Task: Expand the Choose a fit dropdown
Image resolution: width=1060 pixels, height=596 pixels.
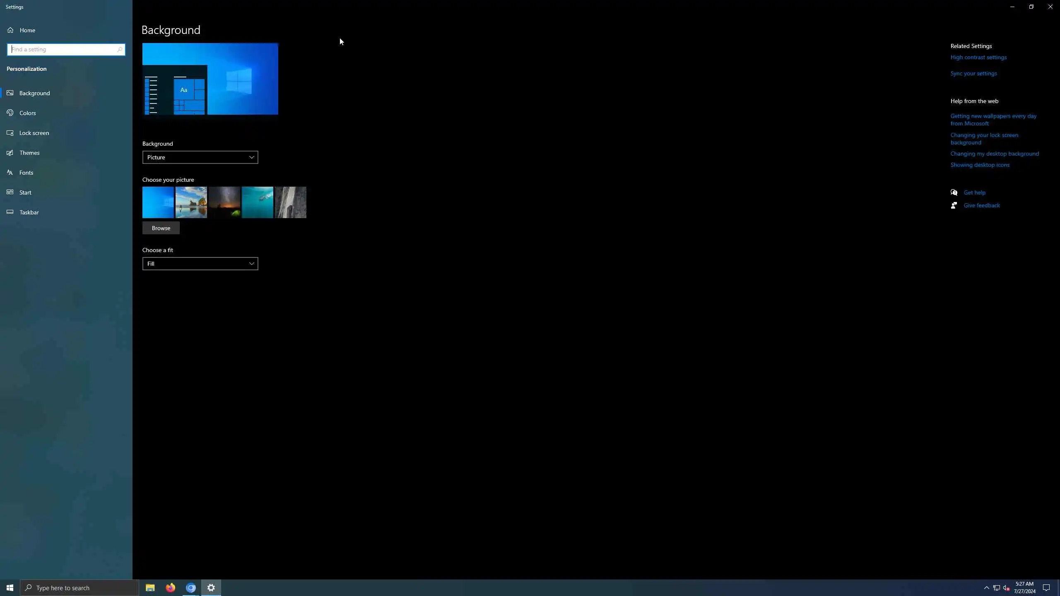Action: tap(200, 264)
